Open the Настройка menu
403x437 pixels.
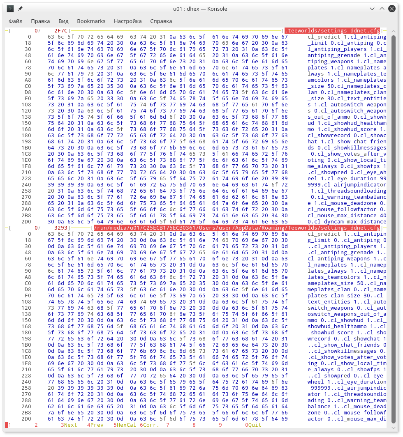coord(128,21)
